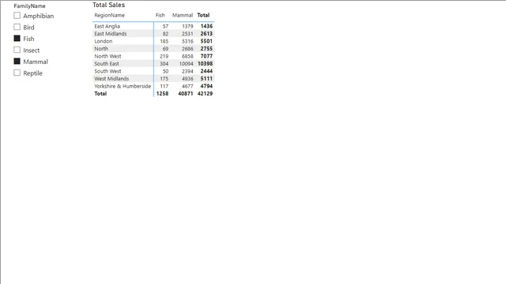
Task: Select the West Midlands row label
Action: coord(111,79)
